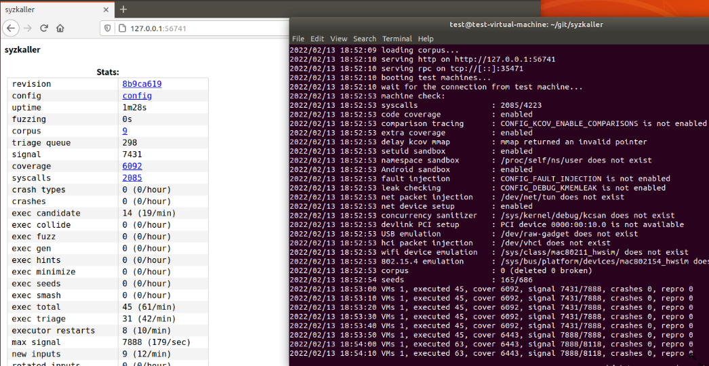Screen dimensions: 709x366
Task: Click terminal text 'serving http on http://127.0.0.1:56741'
Action: (468, 59)
